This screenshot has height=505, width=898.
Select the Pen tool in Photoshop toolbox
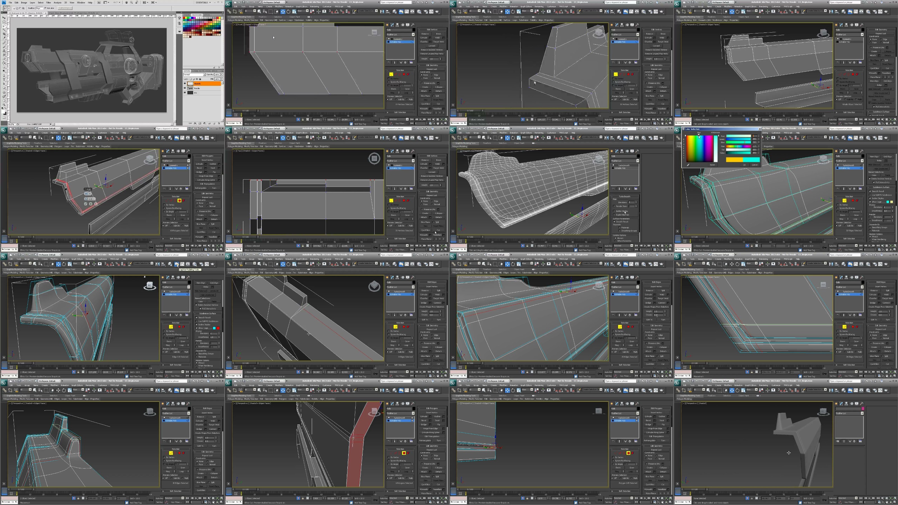click(x=4, y=76)
